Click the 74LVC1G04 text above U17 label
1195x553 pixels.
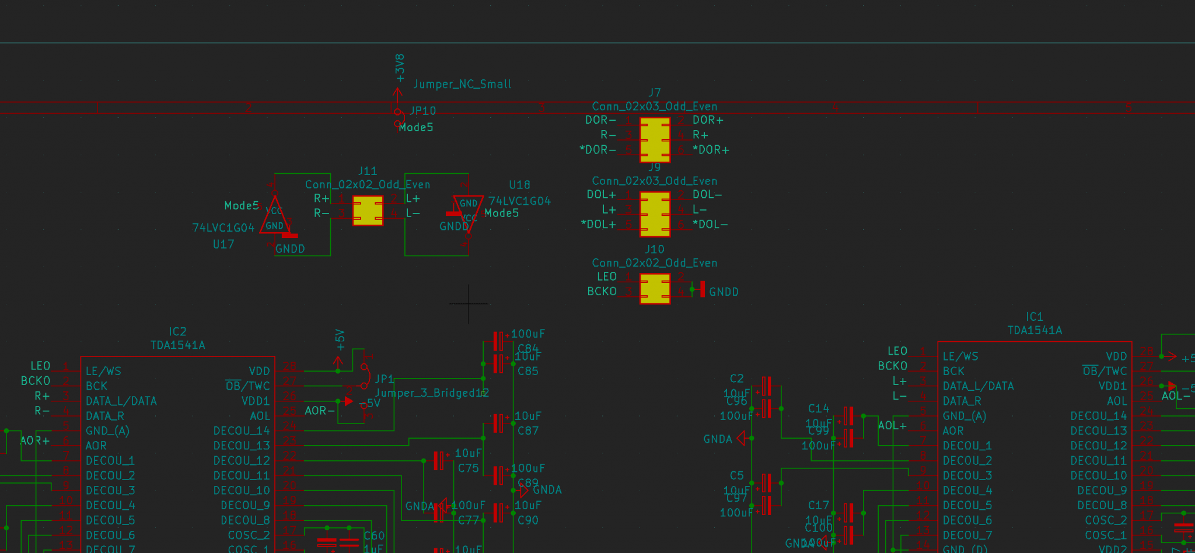click(223, 228)
